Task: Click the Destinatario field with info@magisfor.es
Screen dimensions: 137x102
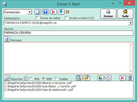Action: click(x=66, y=23)
